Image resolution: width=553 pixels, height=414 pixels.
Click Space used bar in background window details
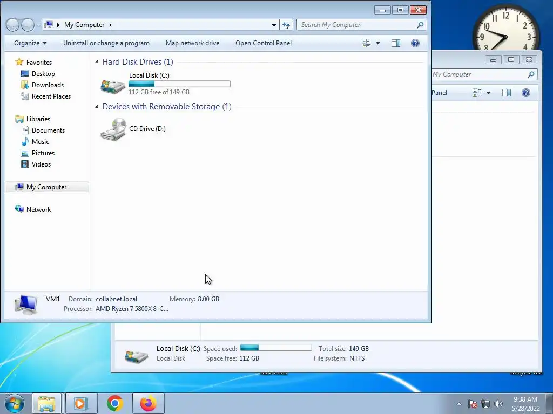click(276, 348)
